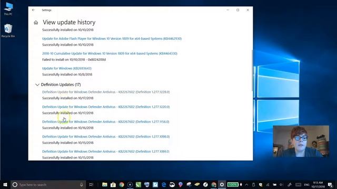Click the Type here to search box
The image size is (337, 189).
click(48, 184)
